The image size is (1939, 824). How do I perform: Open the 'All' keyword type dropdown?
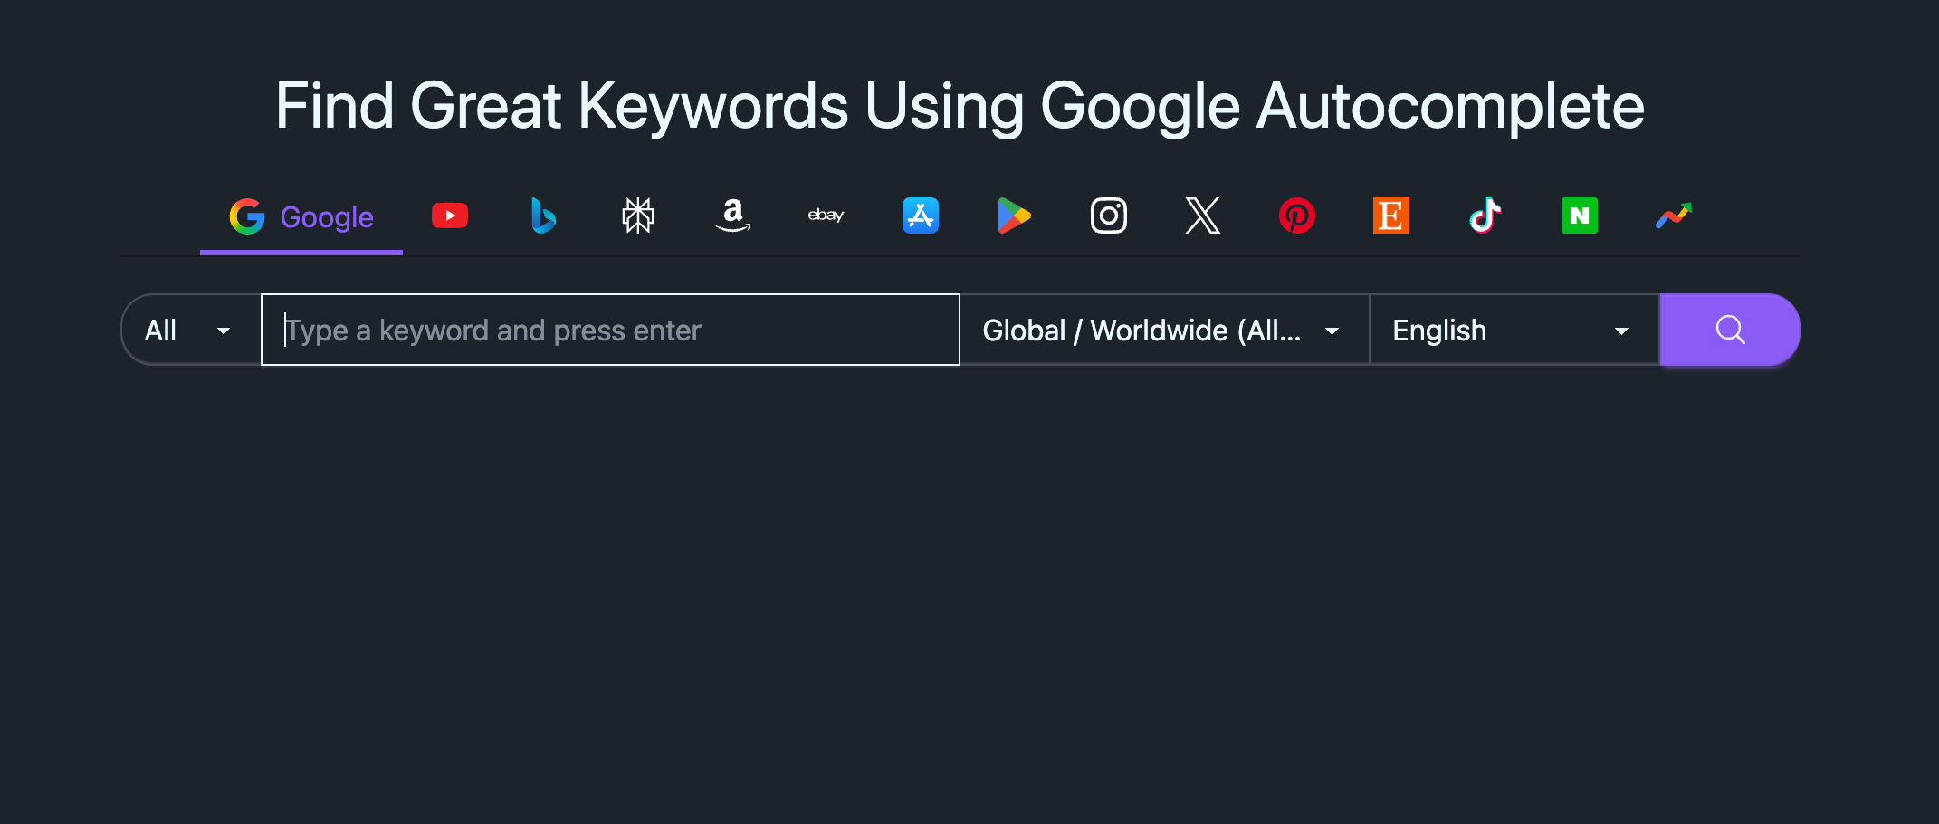(x=190, y=330)
